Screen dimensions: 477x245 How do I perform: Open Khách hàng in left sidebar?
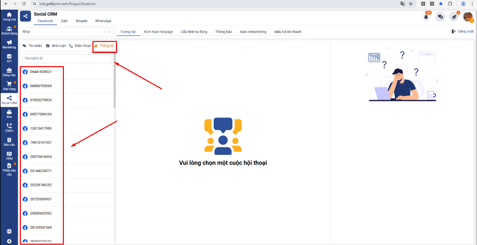point(9,30)
